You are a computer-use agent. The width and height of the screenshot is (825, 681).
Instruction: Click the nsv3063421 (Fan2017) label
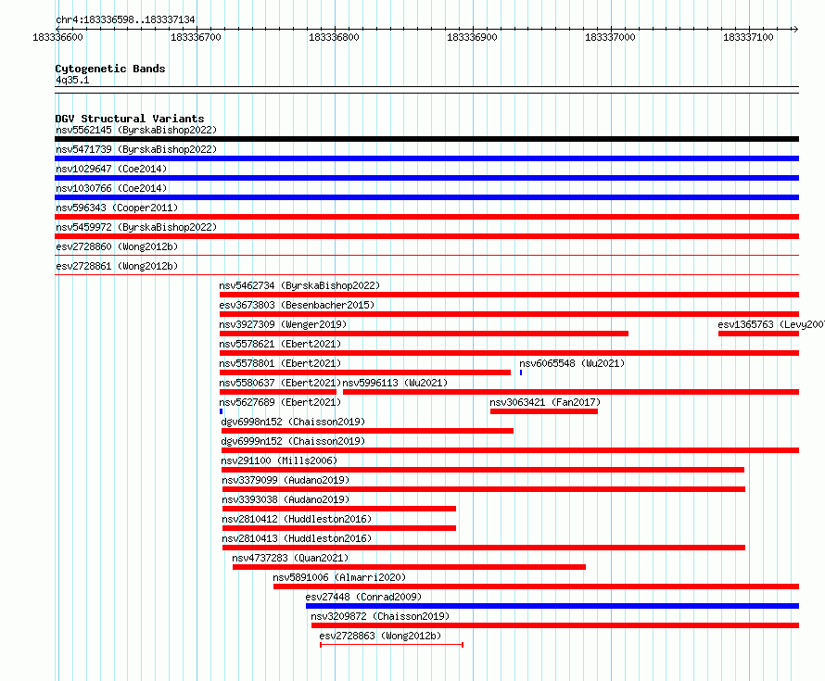coord(545,402)
